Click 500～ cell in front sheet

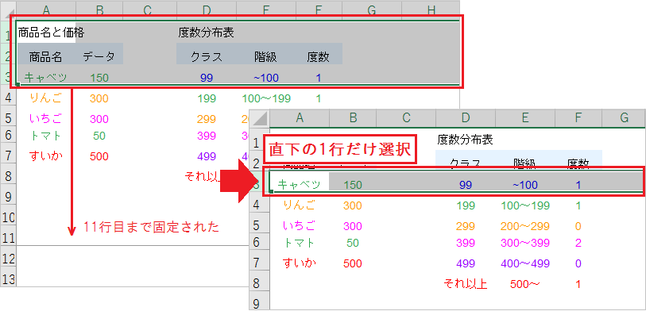coord(525,284)
